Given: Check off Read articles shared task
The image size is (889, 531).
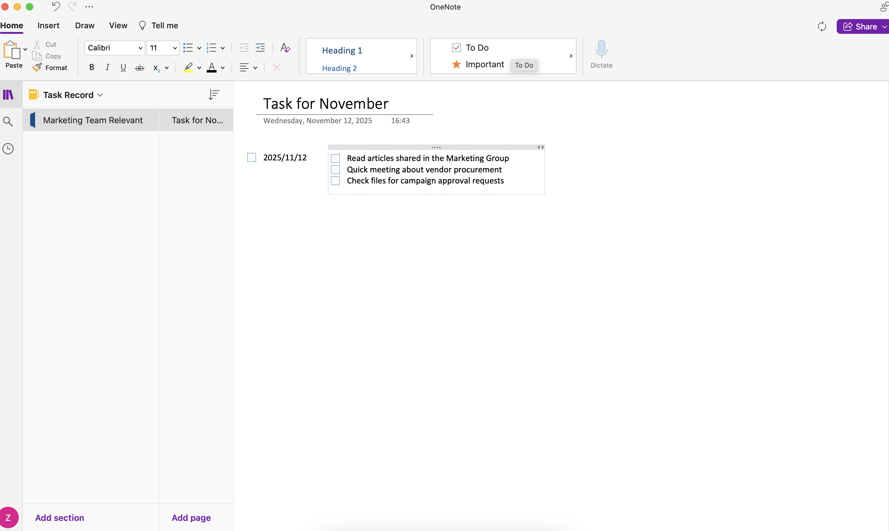Looking at the screenshot, I should click(335, 158).
